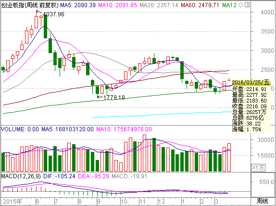Click the 1779.18 low price marker

[114, 97]
